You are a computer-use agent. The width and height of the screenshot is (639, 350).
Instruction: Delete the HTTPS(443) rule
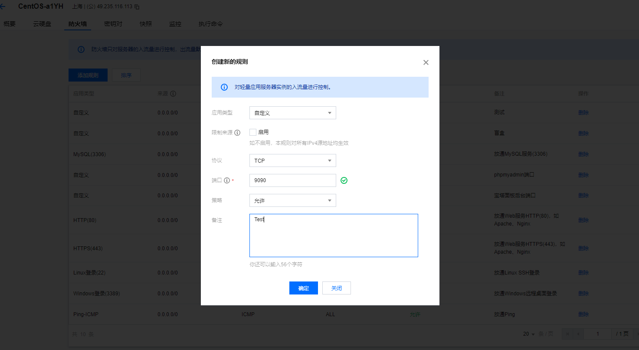[x=583, y=248]
